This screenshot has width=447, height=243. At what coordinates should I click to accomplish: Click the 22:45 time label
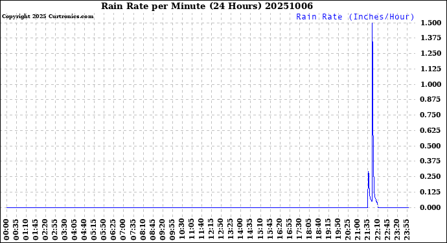click(x=387, y=230)
